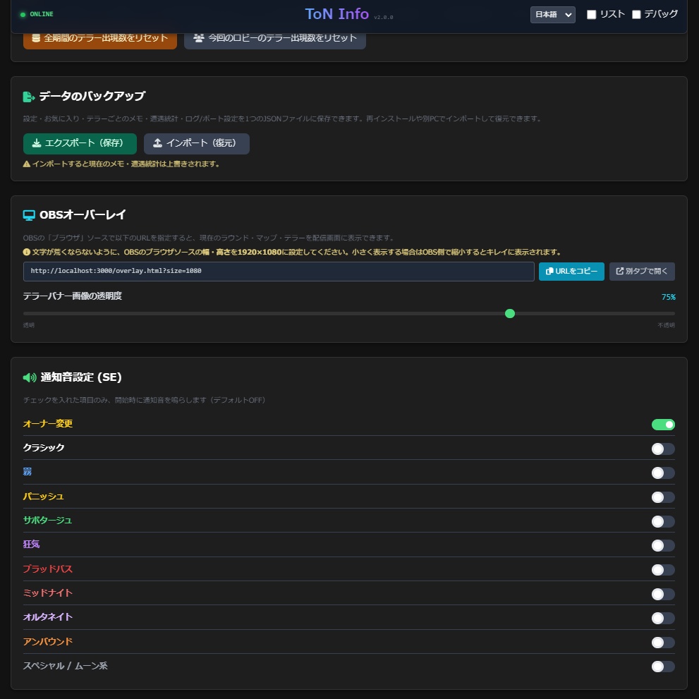Image resolution: width=699 pixels, height=699 pixels.
Task: Enable the クラシック sound toggle
Action: point(663,449)
